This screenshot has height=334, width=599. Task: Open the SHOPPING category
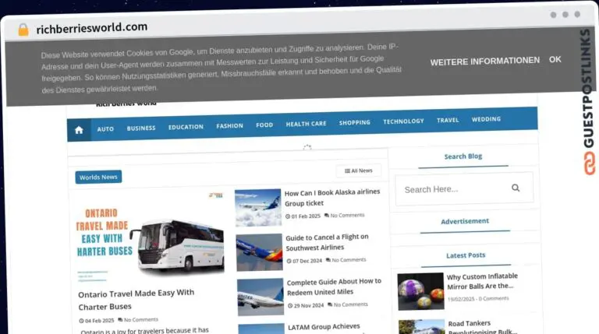(x=355, y=122)
